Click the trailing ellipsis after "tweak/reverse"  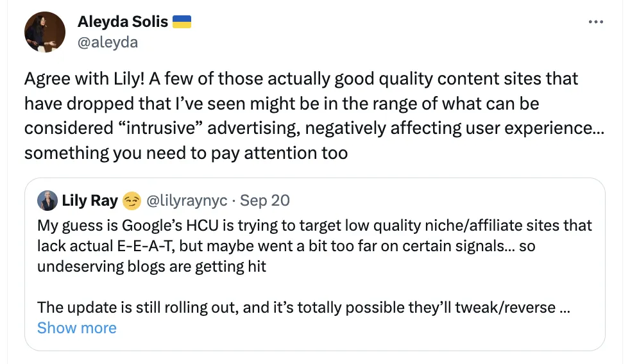click(565, 307)
